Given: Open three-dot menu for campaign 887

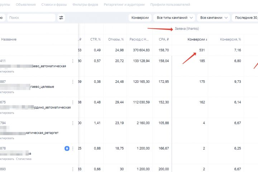Looking at the screenshot, I should click(73, 82).
